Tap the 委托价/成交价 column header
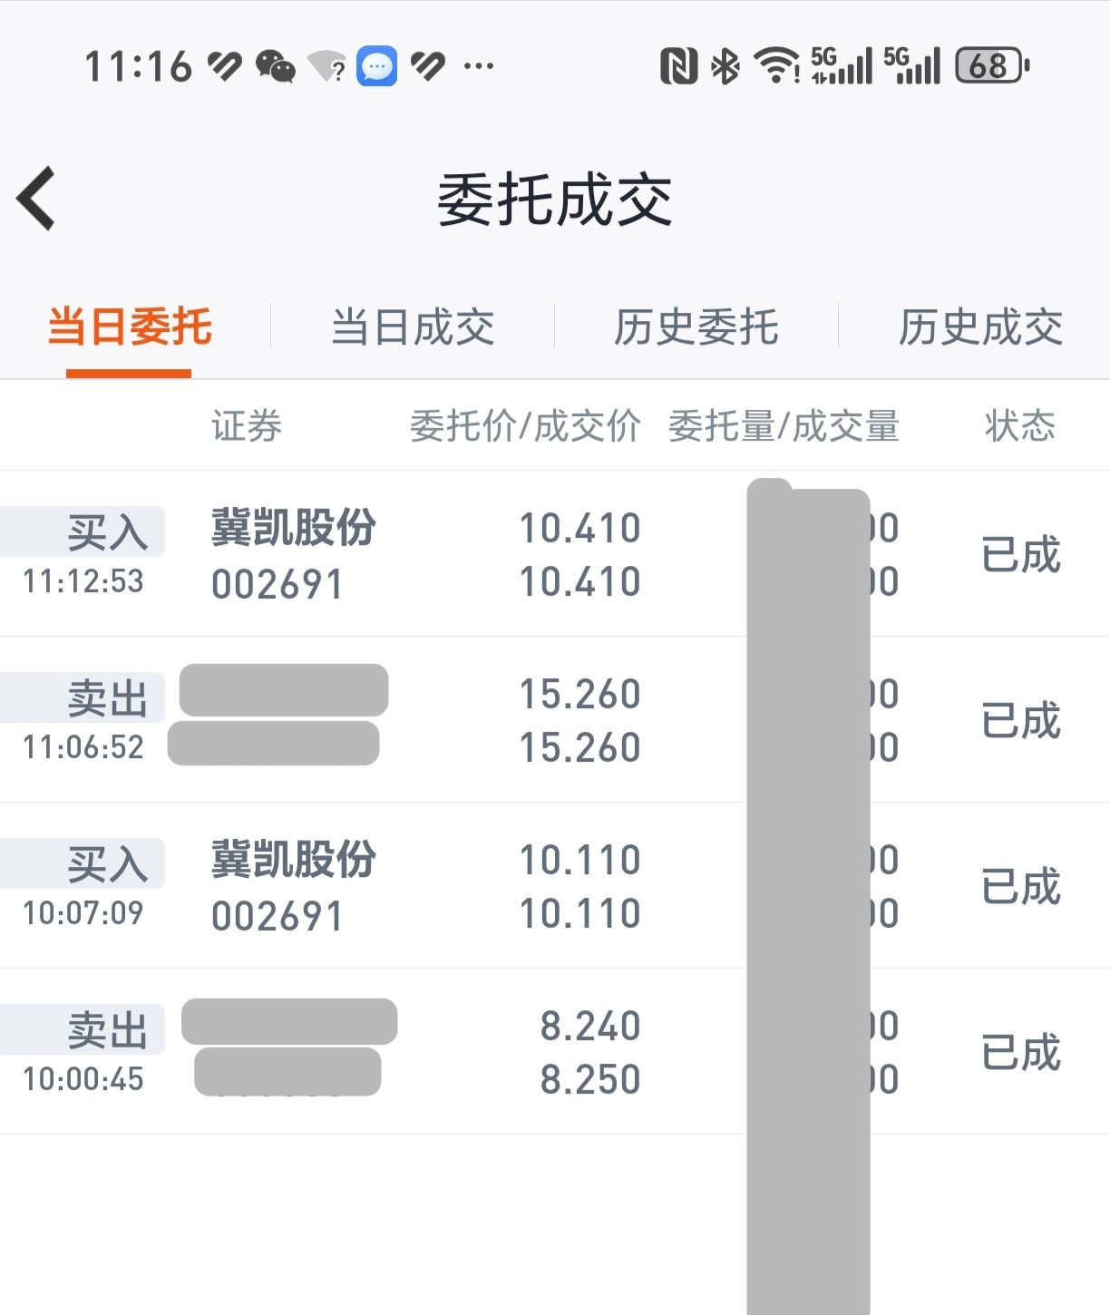The height and width of the screenshot is (1315, 1110). [525, 426]
